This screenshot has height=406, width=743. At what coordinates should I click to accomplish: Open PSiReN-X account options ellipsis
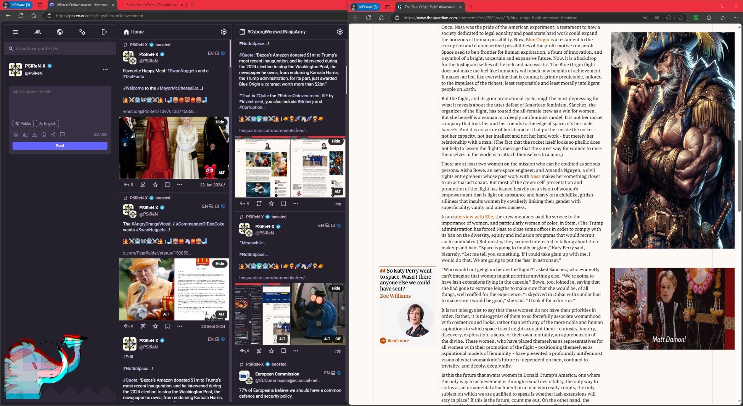click(105, 70)
